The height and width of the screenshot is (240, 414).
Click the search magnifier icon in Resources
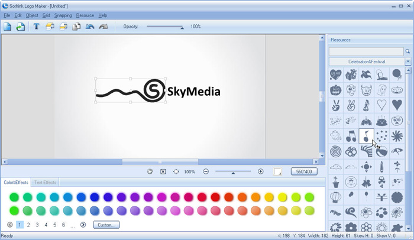(407, 51)
